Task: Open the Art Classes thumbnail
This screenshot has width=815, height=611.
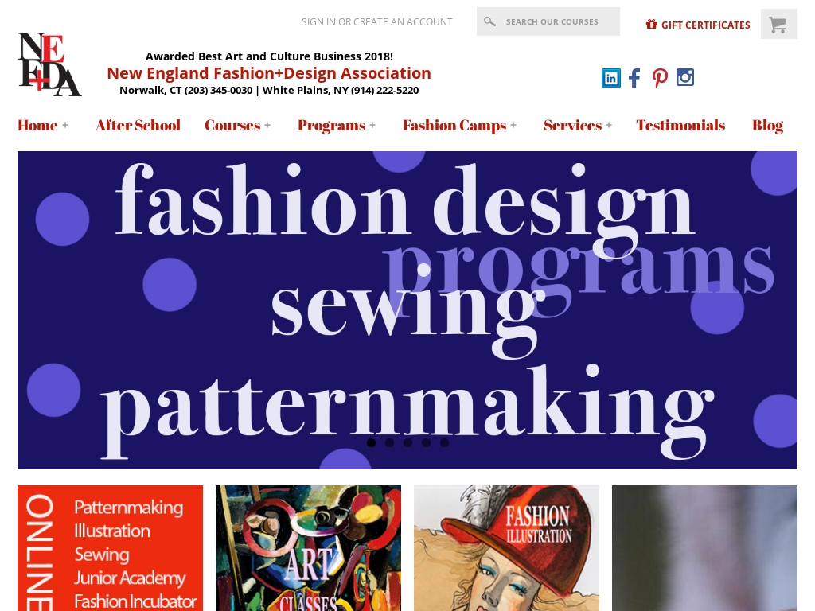Action: click(x=308, y=548)
